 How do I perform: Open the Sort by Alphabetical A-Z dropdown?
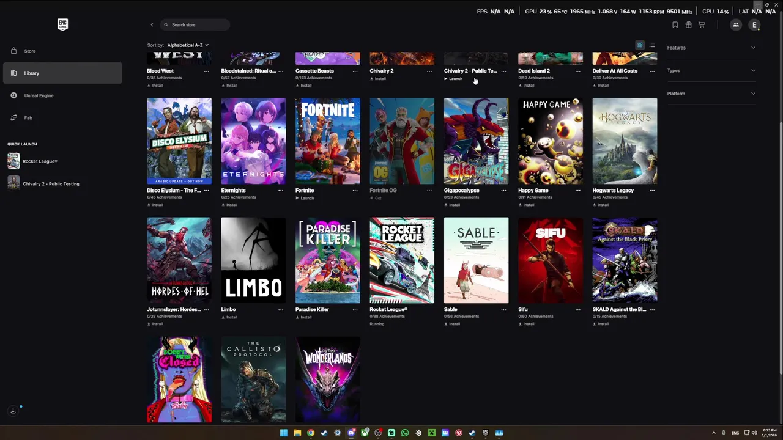point(188,45)
